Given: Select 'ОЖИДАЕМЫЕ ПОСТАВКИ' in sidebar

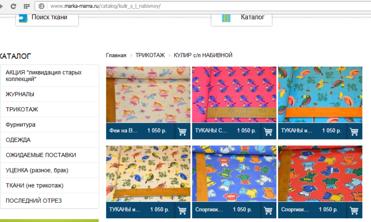Looking at the screenshot, I should (x=41, y=155).
